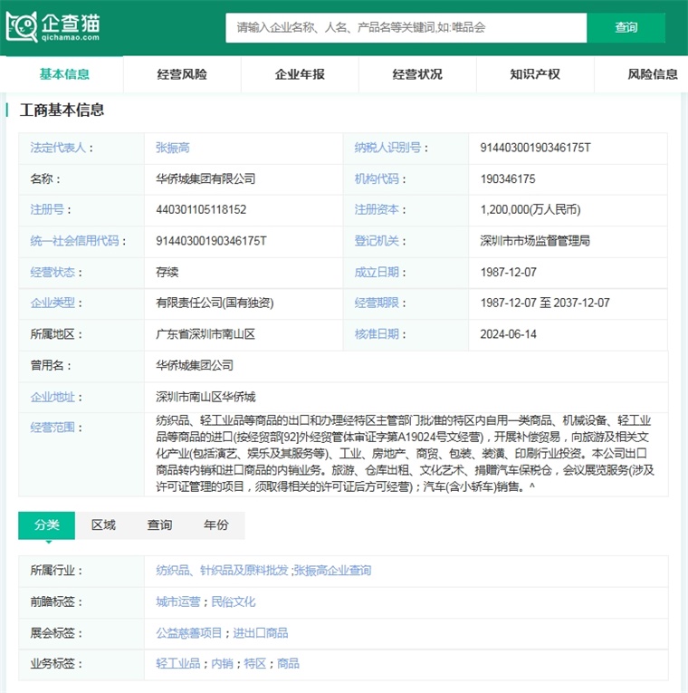Screen dimensions: 688x693
Task: Select the 分类 sub-tab
Action: pyautogui.click(x=47, y=525)
